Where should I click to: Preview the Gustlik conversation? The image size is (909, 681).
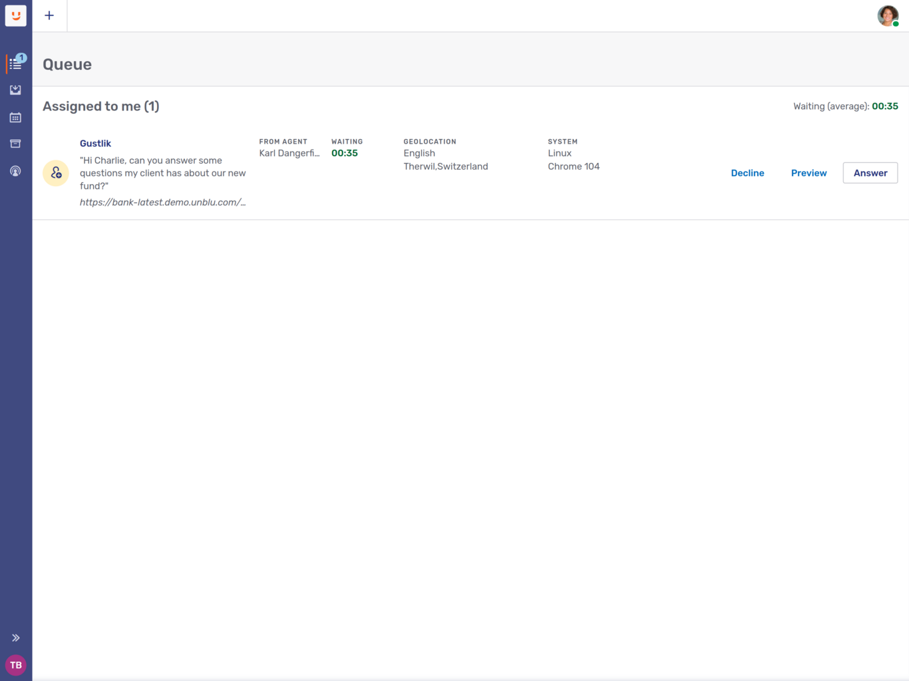pos(809,173)
